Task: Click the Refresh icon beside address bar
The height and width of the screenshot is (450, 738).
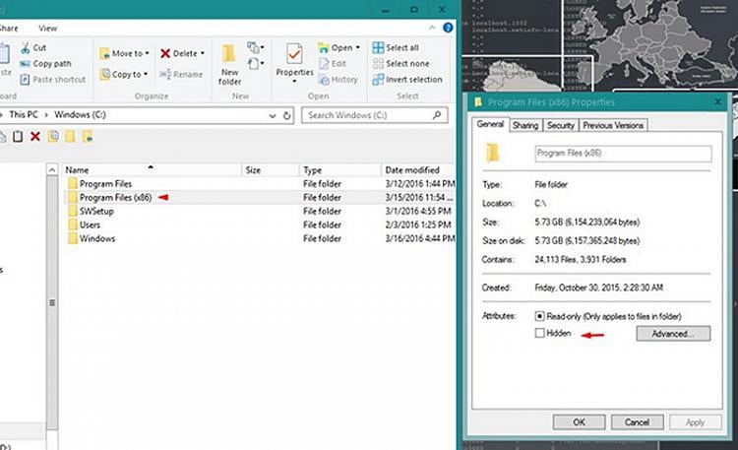Action: tap(286, 115)
